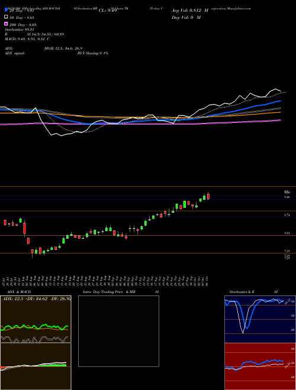
Task: Click the 'CL: 9.49' closing price label
Action: click(108, 11)
